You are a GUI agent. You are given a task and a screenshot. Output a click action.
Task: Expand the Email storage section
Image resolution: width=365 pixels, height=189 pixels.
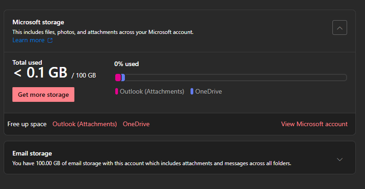click(340, 160)
